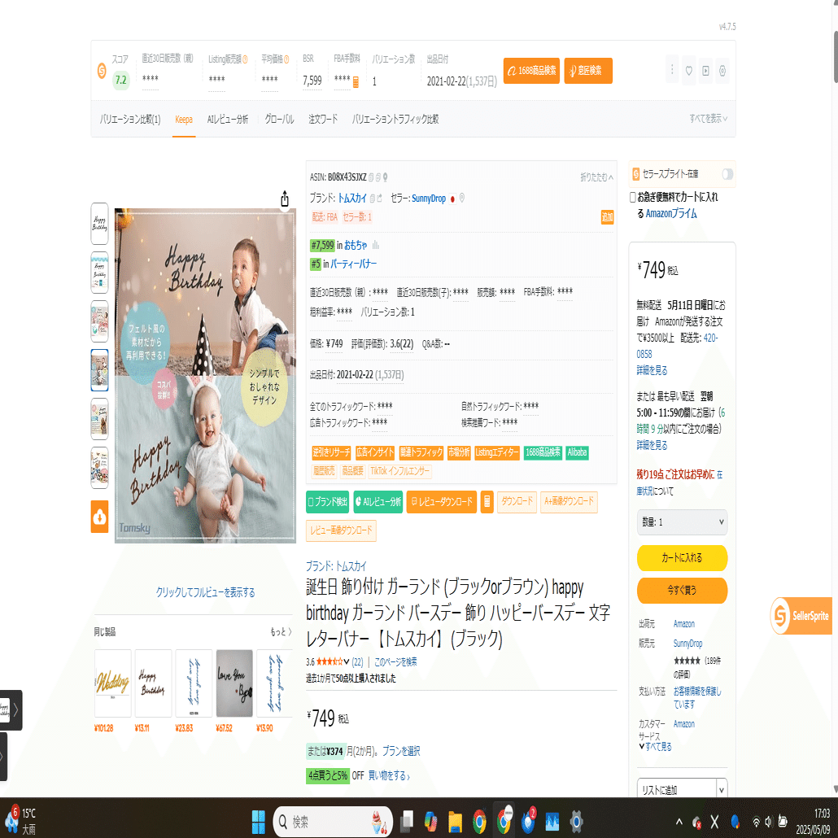Switch to the グローバル tab
The height and width of the screenshot is (838, 838).
pos(280,119)
